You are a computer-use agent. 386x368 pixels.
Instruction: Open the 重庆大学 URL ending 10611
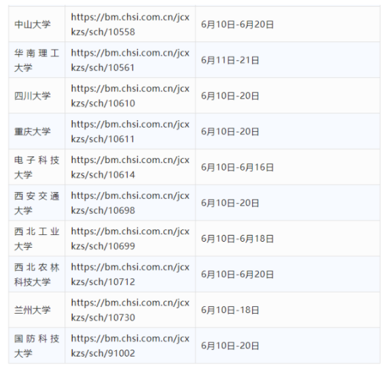coord(130,131)
